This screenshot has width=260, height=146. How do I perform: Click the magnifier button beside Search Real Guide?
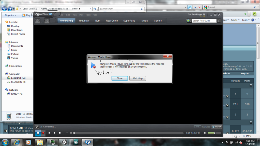click(x=219, y=21)
